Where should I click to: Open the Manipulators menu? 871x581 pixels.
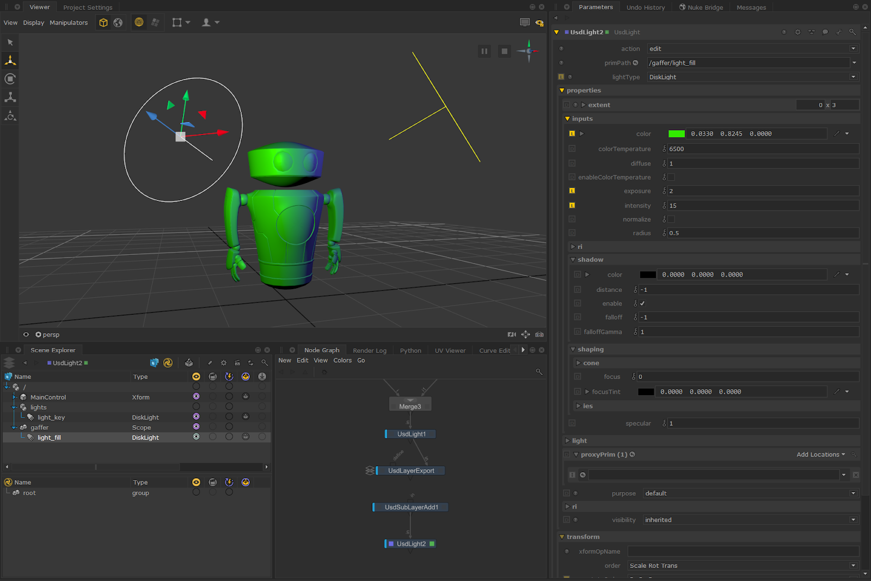[69, 23]
